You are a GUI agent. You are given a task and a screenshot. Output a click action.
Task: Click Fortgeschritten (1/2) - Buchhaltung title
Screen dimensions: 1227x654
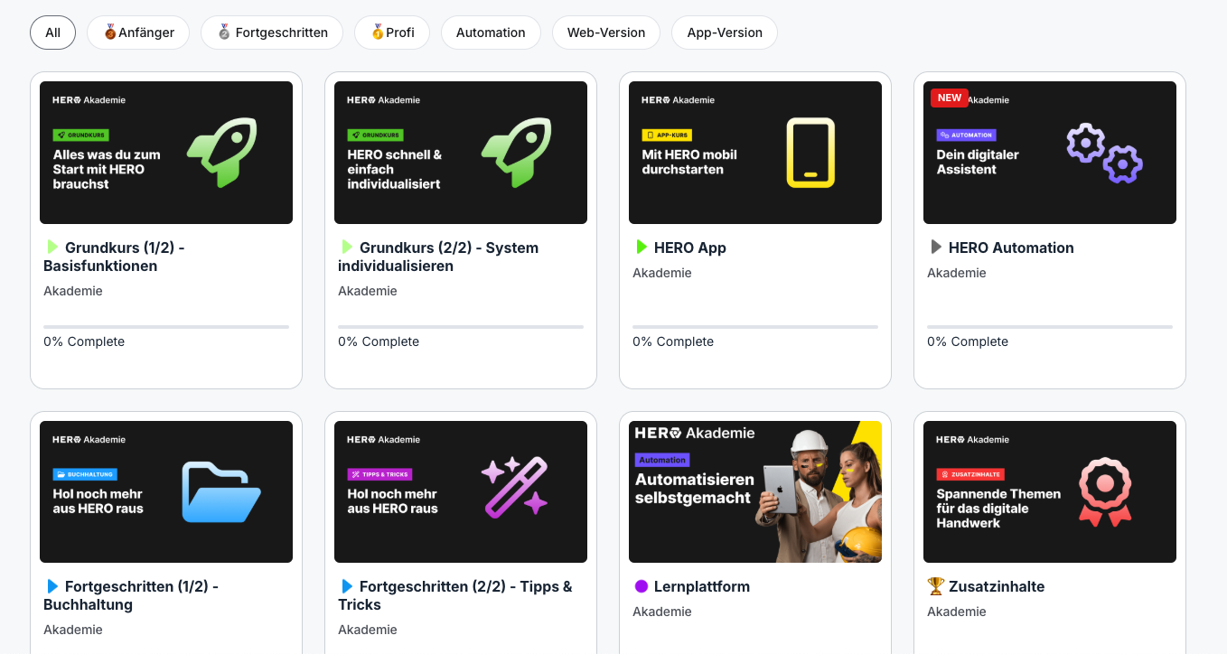pyautogui.click(x=131, y=595)
